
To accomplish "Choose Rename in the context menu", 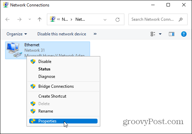I will click(x=63, y=111).
